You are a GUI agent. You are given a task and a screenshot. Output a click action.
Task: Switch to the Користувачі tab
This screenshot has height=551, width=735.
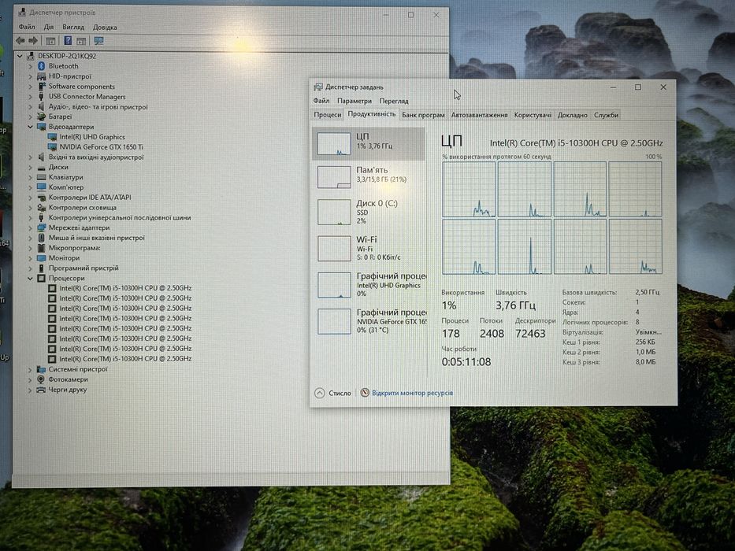(533, 115)
